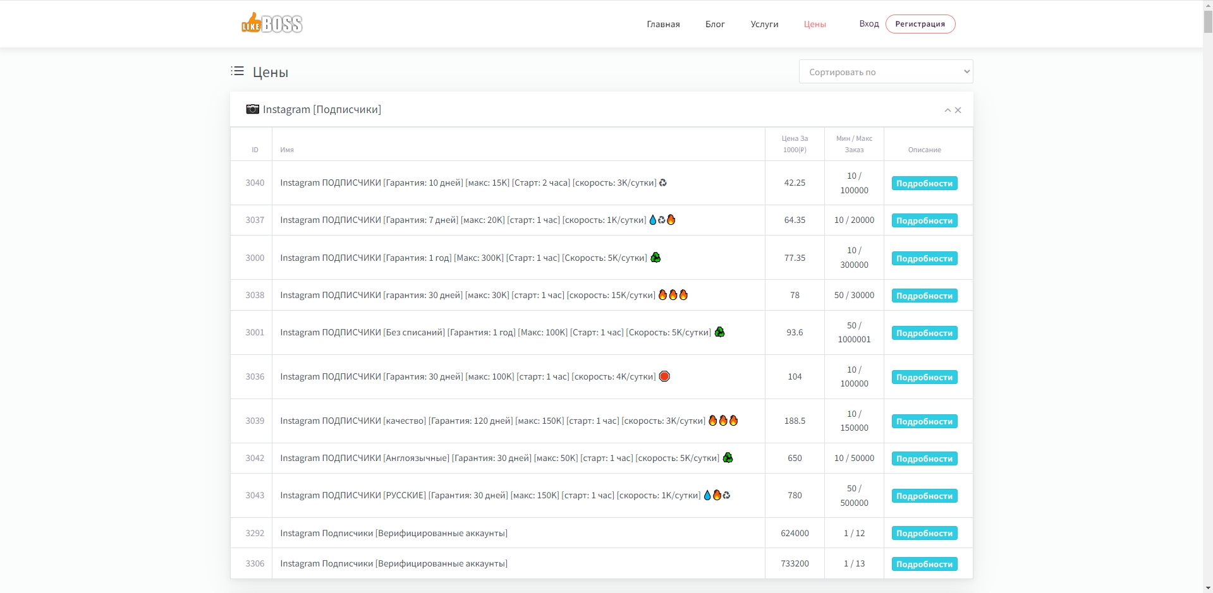Click the green clover icon in row 3000

[x=656, y=257]
